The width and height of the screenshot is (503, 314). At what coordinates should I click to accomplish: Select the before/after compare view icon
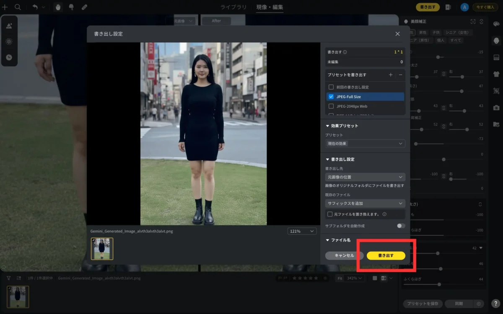[x=383, y=278]
